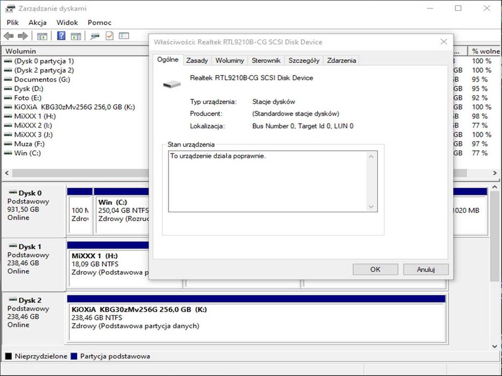
Task: Click disk pane scroll up arrow
Action: pos(494,187)
